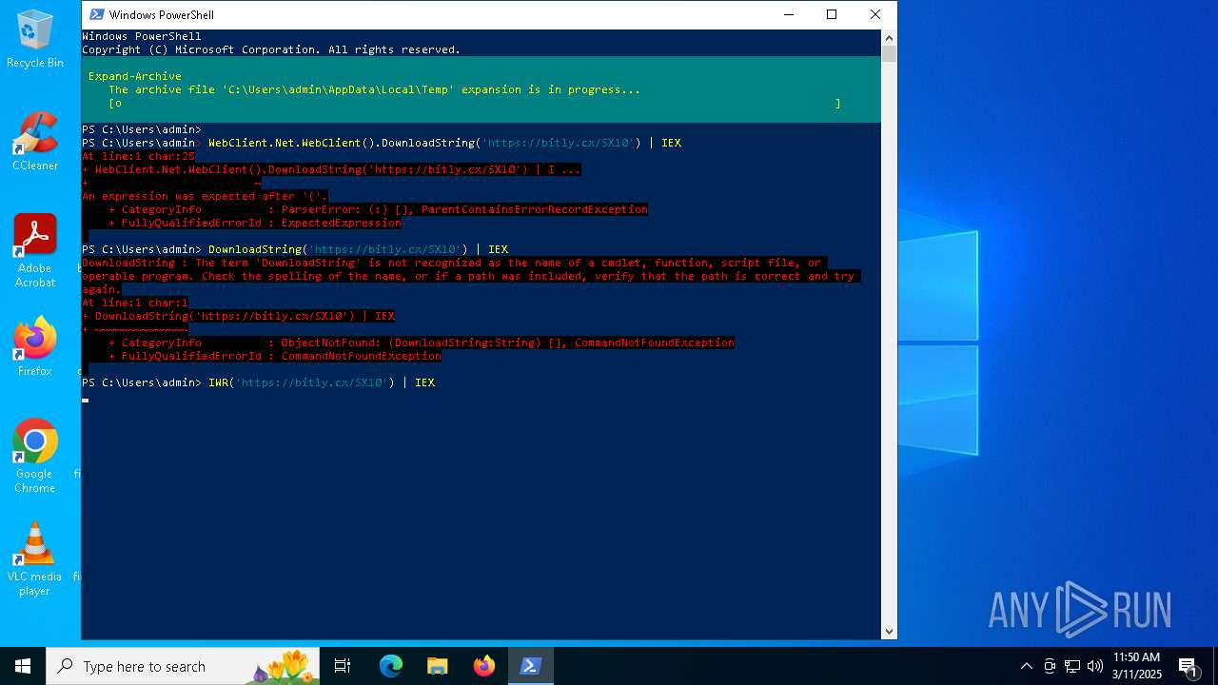Minimize the Windows PowerShell window
This screenshot has width=1218, height=685.
[x=789, y=14]
